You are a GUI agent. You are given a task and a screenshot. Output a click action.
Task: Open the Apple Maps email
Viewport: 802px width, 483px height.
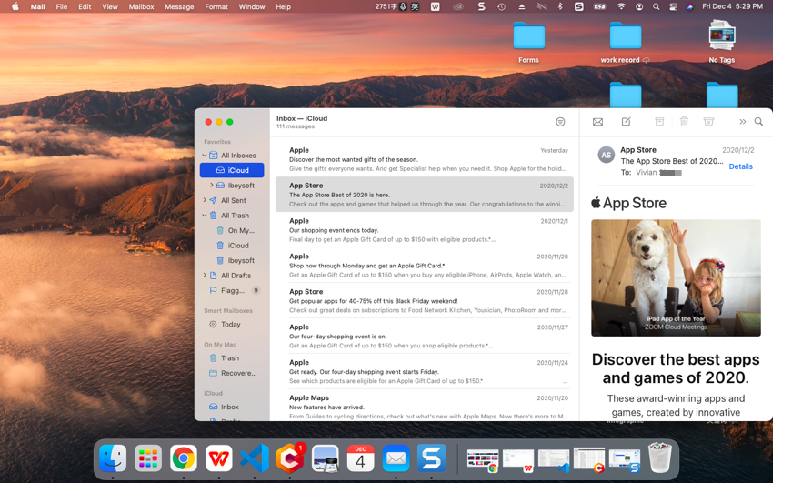coord(424,406)
